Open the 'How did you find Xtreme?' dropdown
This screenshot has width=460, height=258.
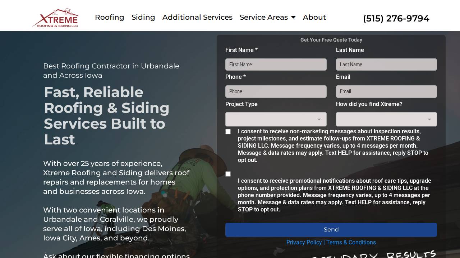click(x=386, y=119)
